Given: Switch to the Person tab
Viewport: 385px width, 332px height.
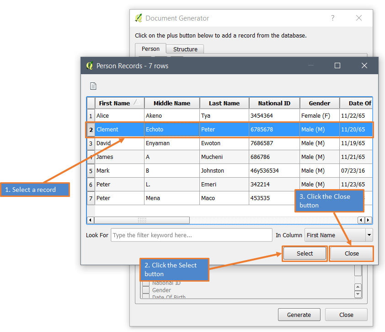Looking at the screenshot, I should (150, 49).
